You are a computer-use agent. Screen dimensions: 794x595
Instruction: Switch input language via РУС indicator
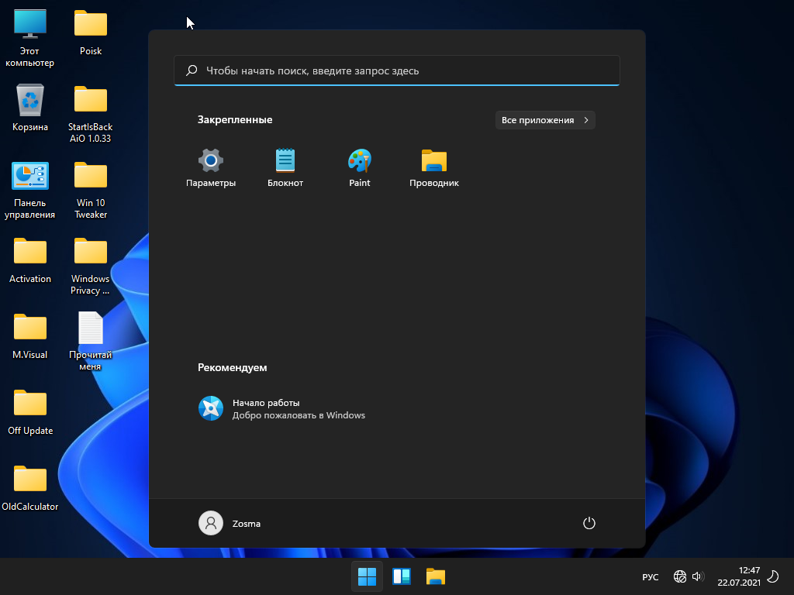tap(651, 577)
